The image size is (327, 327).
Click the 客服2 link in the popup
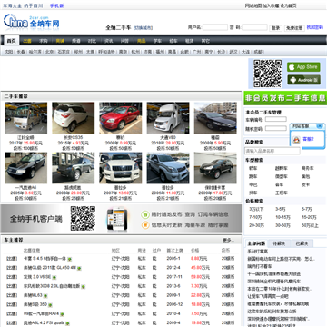coord(308,139)
